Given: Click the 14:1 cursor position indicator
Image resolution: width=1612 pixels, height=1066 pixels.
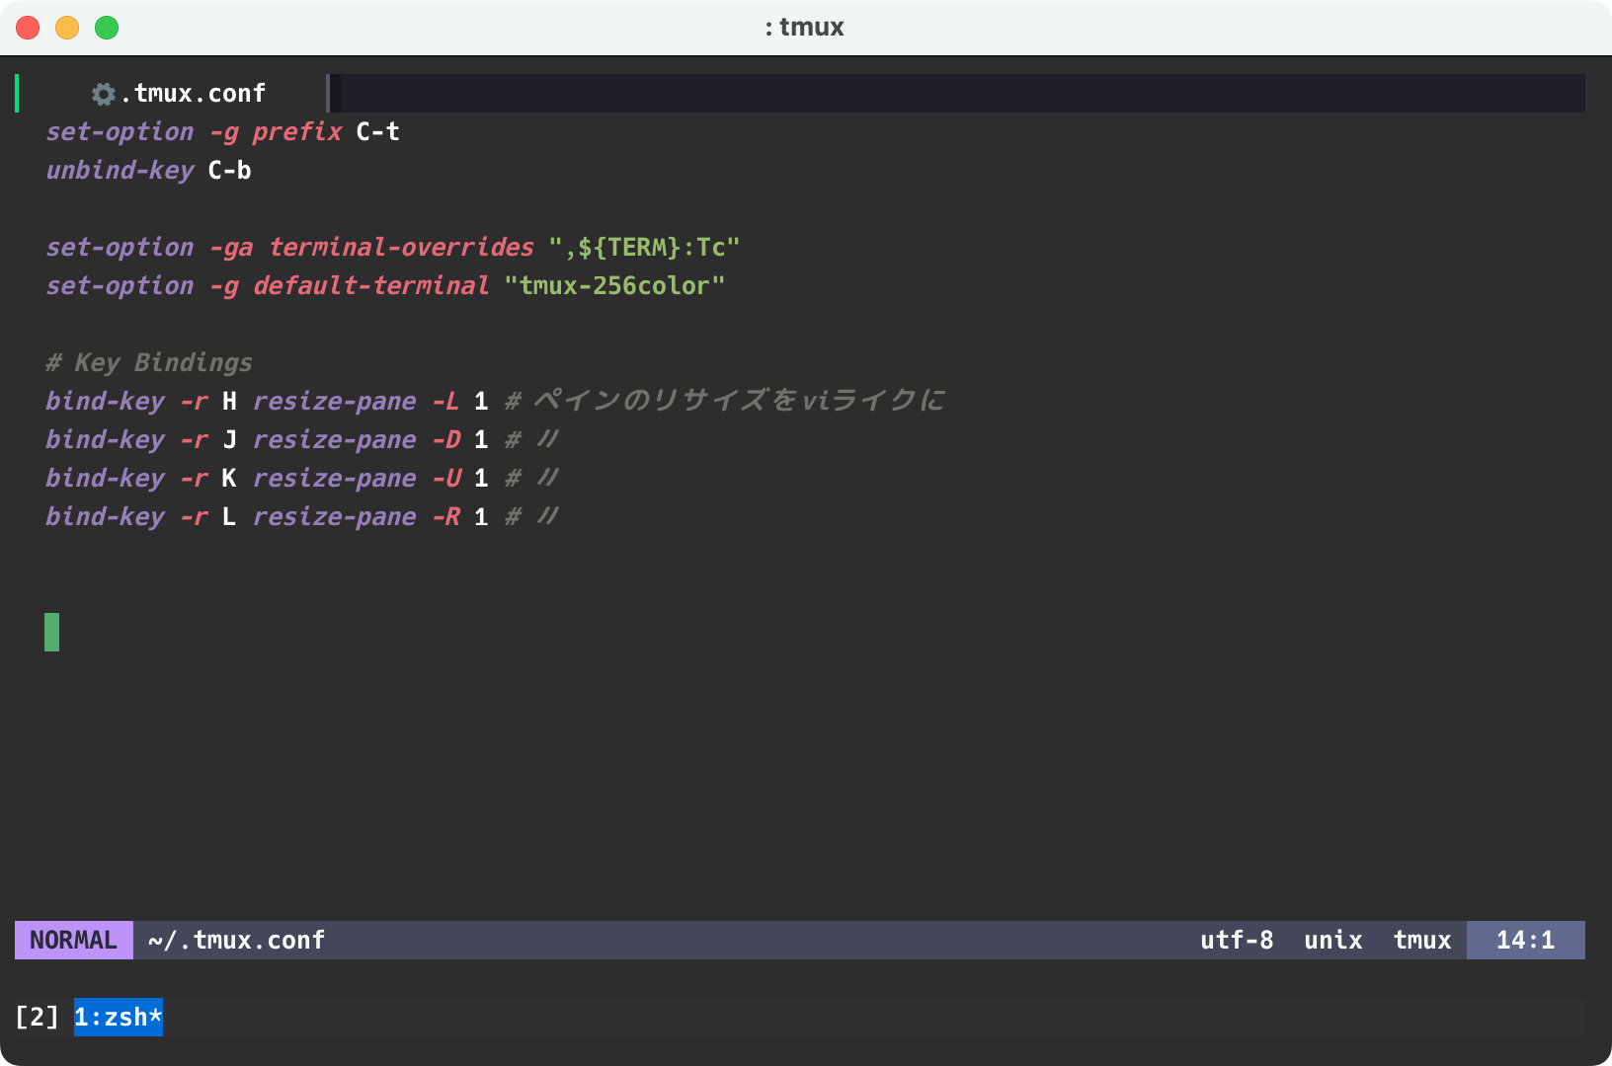Looking at the screenshot, I should pos(1525,940).
